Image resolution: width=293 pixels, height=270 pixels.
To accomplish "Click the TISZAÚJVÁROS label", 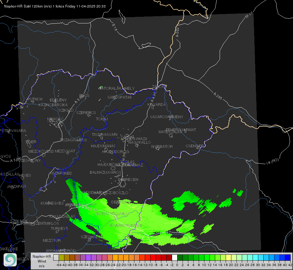I will [73, 140].
